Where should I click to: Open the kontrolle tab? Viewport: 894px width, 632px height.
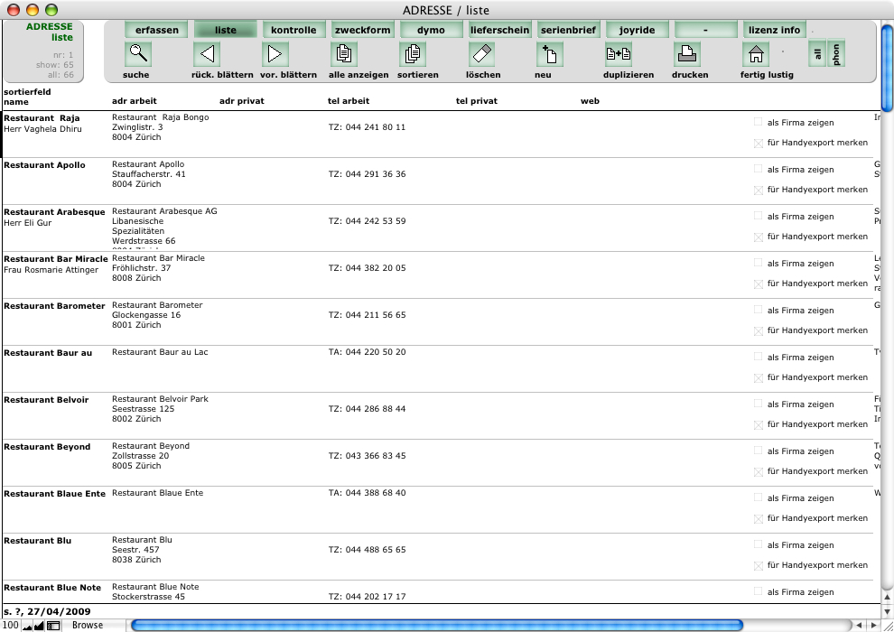coord(293,30)
